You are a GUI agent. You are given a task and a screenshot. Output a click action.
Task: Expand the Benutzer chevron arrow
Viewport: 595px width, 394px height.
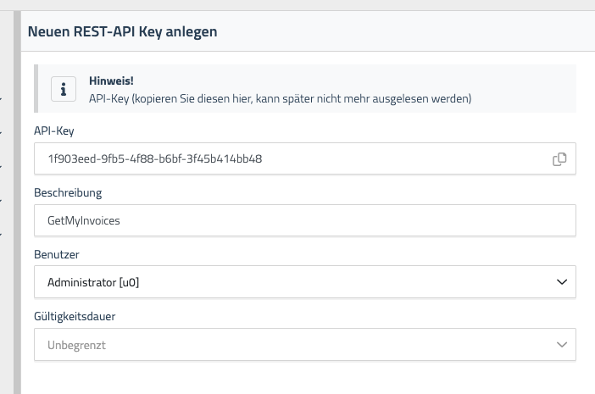click(x=560, y=282)
